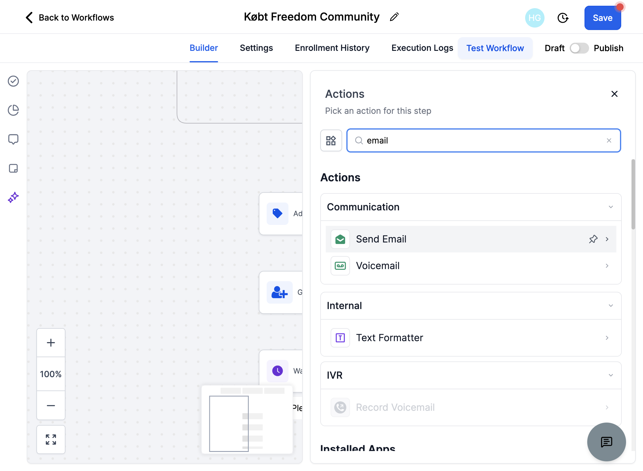Click the Send Email envelope icon
Image resolution: width=643 pixels, height=471 pixels.
pos(340,239)
